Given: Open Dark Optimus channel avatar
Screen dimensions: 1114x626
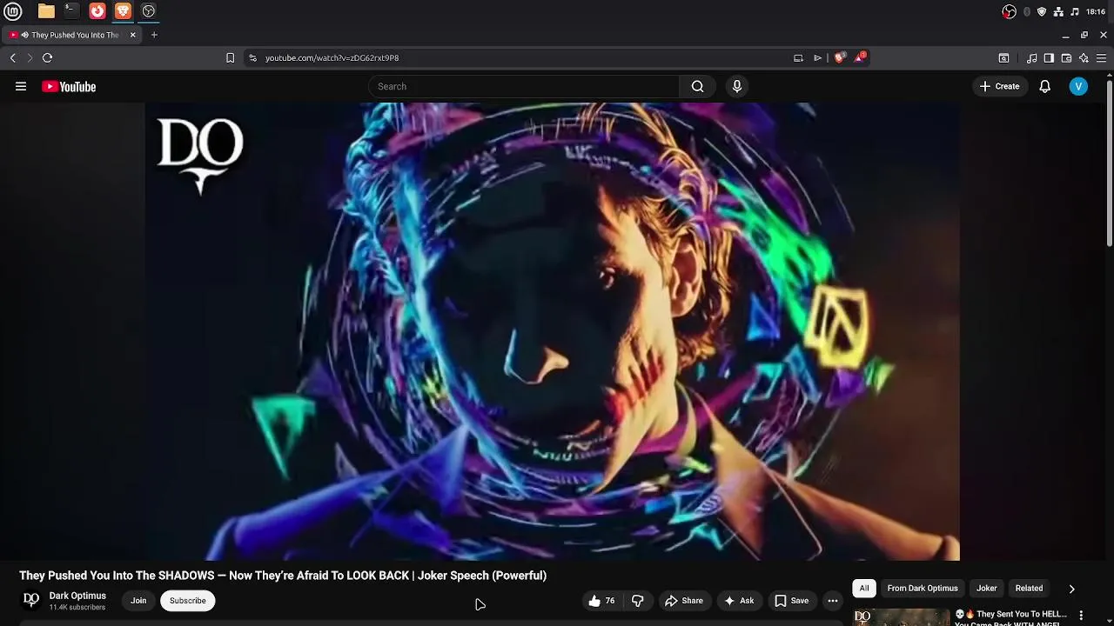Looking at the screenshot, I should (x=31, y=600).
